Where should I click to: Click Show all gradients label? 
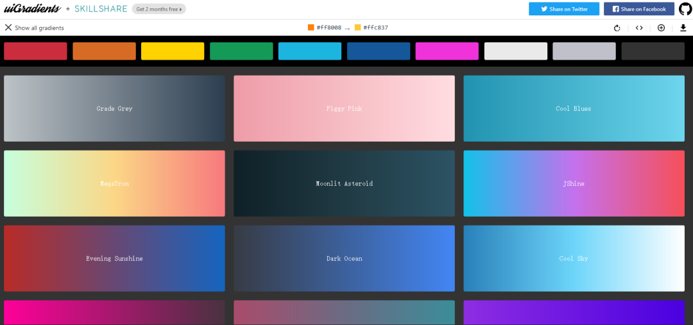pos(39,28)
